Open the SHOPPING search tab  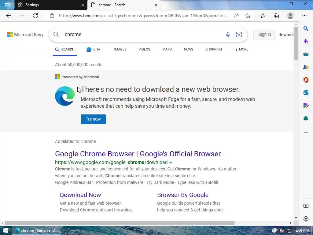point(214,49)
